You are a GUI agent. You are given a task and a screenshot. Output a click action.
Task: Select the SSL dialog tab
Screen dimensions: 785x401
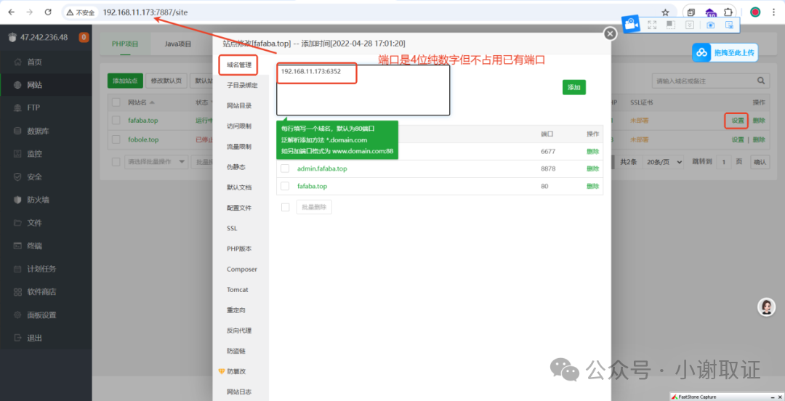pyautogui.click(x=232, y=228)
